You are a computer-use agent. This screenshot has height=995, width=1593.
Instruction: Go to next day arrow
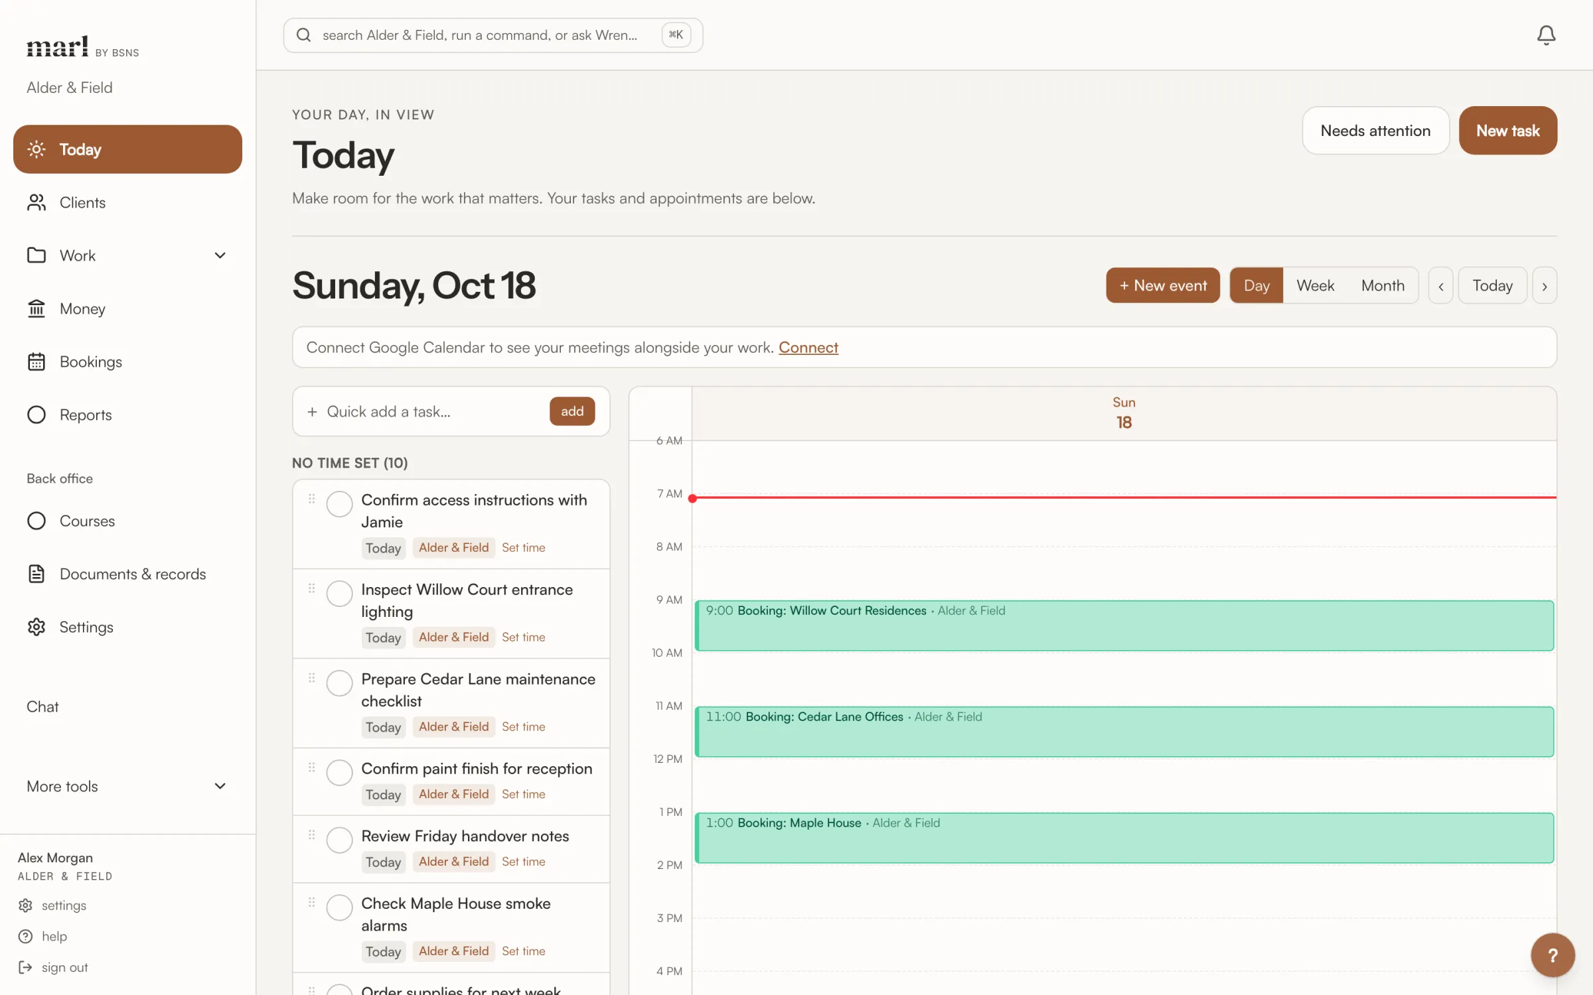tap(1545, 286)
